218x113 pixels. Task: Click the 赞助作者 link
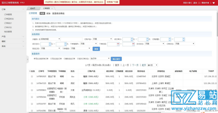205,3
